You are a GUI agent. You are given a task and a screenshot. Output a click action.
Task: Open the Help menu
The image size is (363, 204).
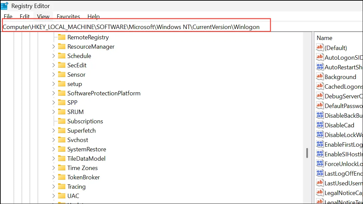pyautogui.click(x=93, y=17)
